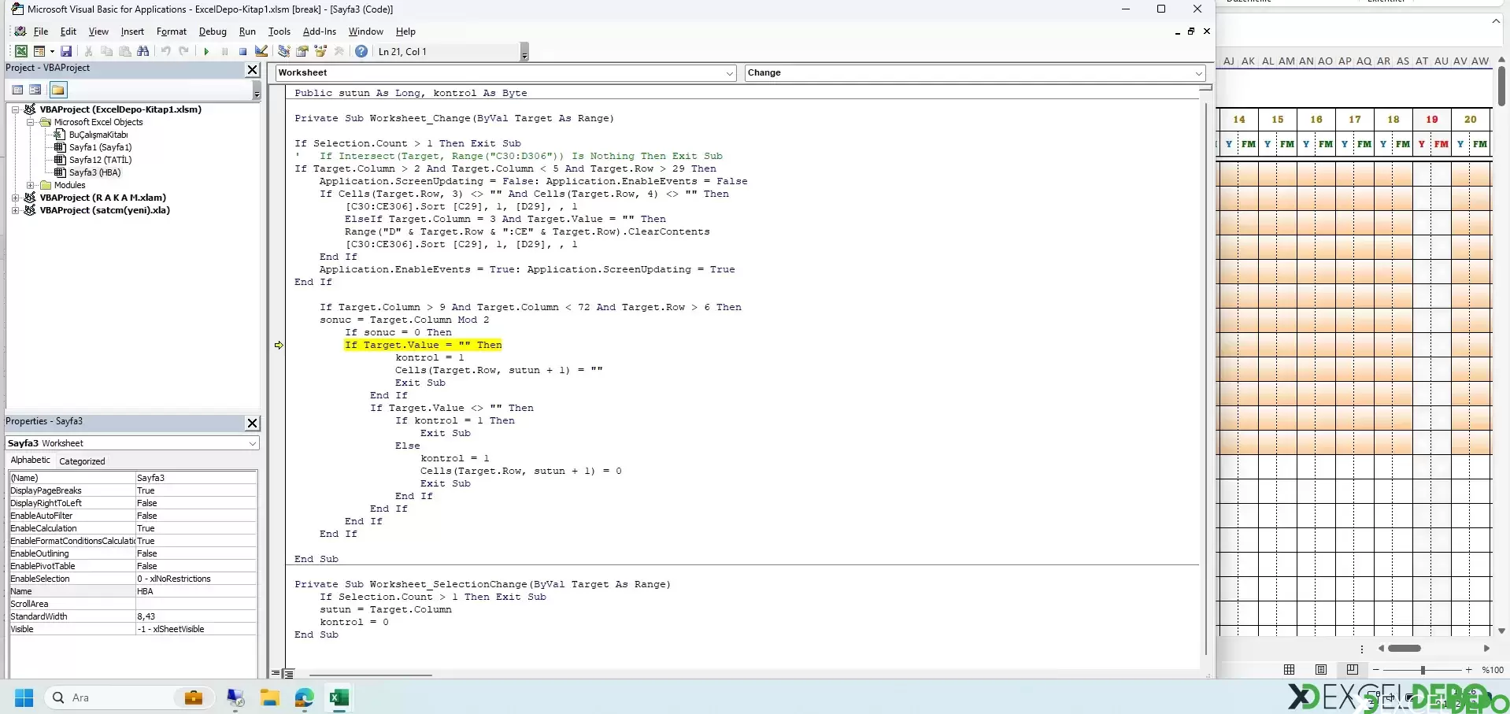Viewport: 1510px width, 714px height.
Task: Open File Explorer from the taskbar
Action: pos(270,697)
